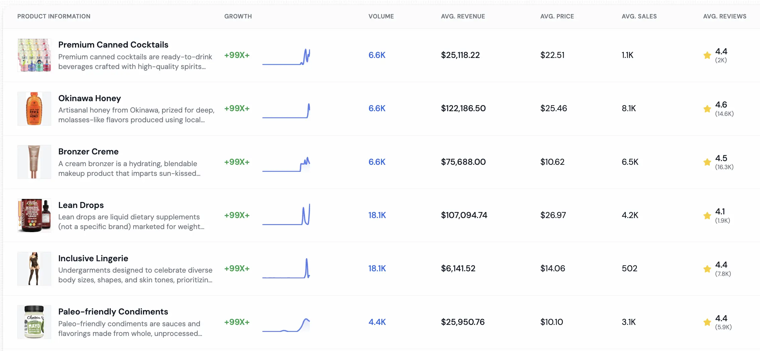Open the Lean Drops product name
760x351 pixels.
81,205
